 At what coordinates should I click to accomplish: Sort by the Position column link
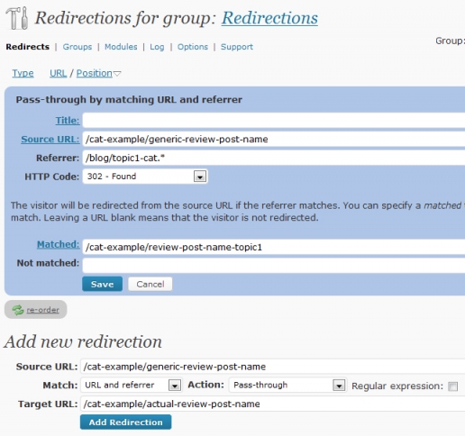click(x=95, y=73)
